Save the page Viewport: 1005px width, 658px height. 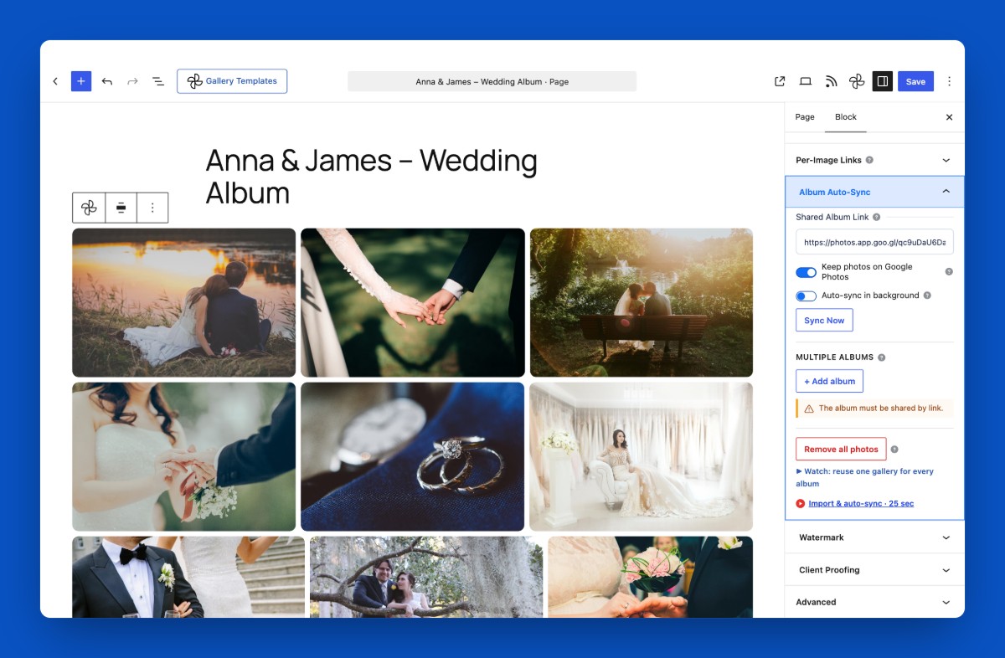[x=915, y=81]
